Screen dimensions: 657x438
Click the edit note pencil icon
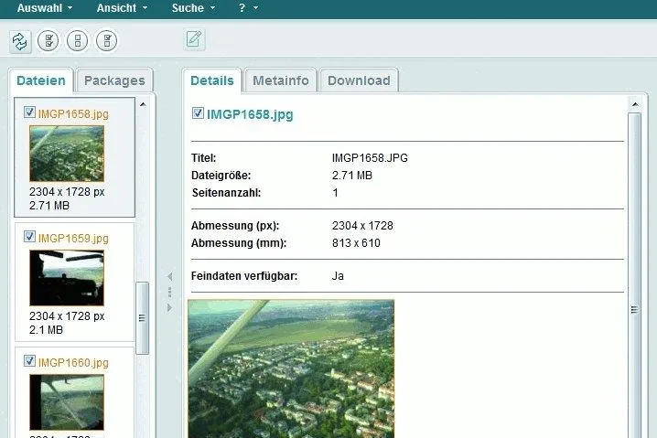(194, 39)
